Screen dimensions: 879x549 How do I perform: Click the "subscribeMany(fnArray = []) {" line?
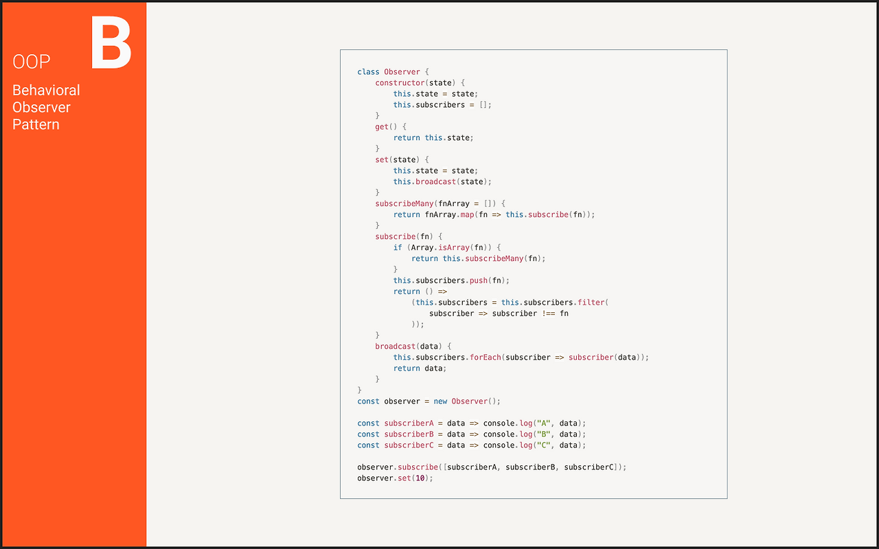point(440,204)
